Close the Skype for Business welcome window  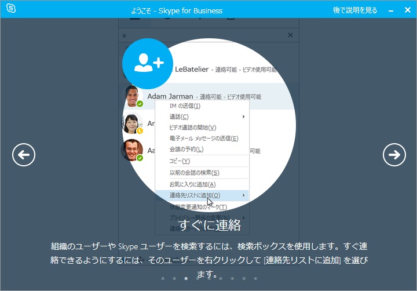point(407,10)
